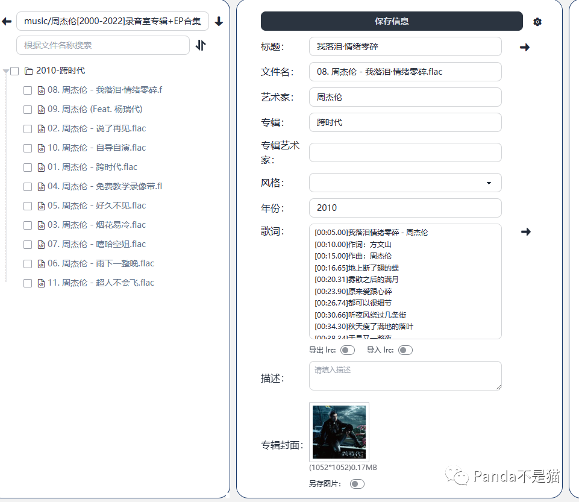The image size is (579, 502).
Task: Check the box for 04. 免费教学录像带
Action: click(x=28, y=187)
